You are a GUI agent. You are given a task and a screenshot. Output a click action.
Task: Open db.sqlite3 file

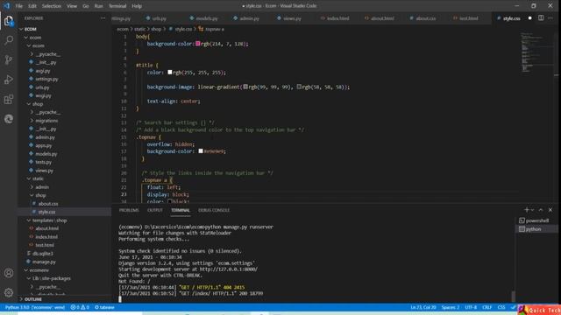point(43,254)
